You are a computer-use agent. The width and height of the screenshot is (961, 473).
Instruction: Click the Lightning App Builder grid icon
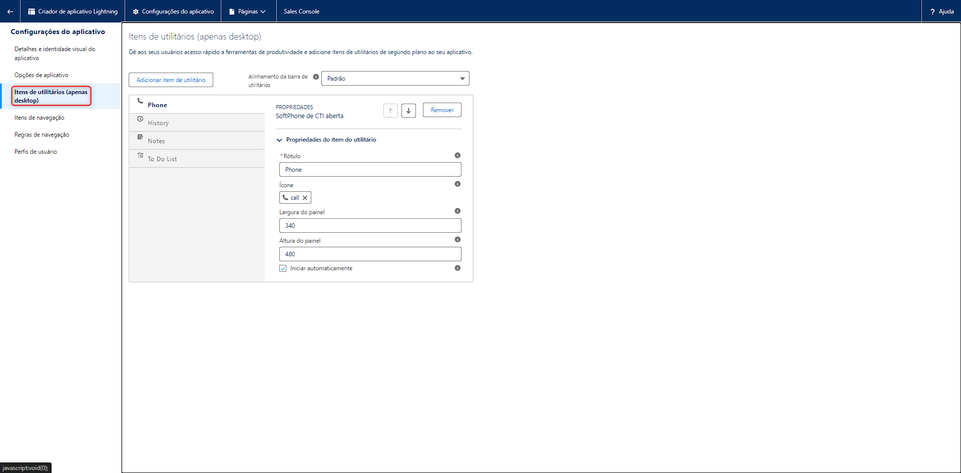point(32,12)
